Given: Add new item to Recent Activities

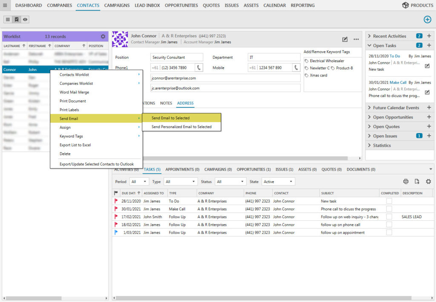Looking at the screenshot, I should click(429, 36).
